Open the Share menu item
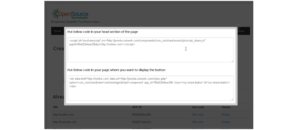Viewport: 298px width, 130px height. 241,31
